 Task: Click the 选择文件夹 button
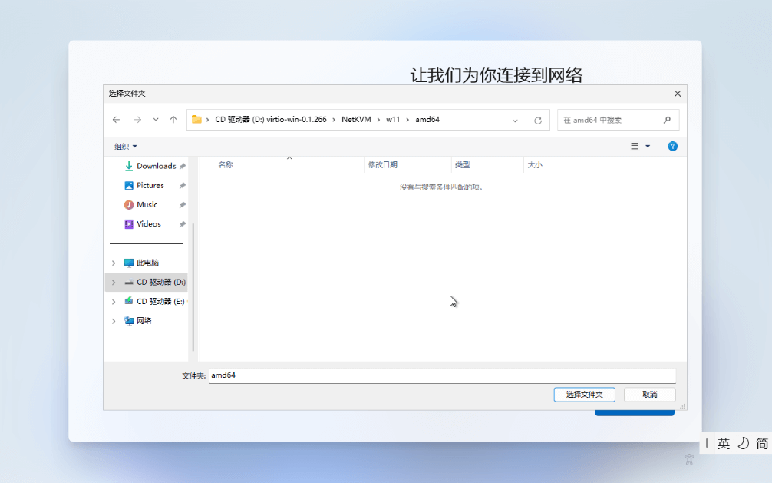click(x=584, y=394)
